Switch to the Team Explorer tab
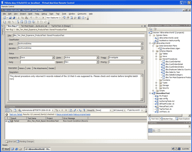The height and width of the screenshot is (152, 192). tap(183, 119)
